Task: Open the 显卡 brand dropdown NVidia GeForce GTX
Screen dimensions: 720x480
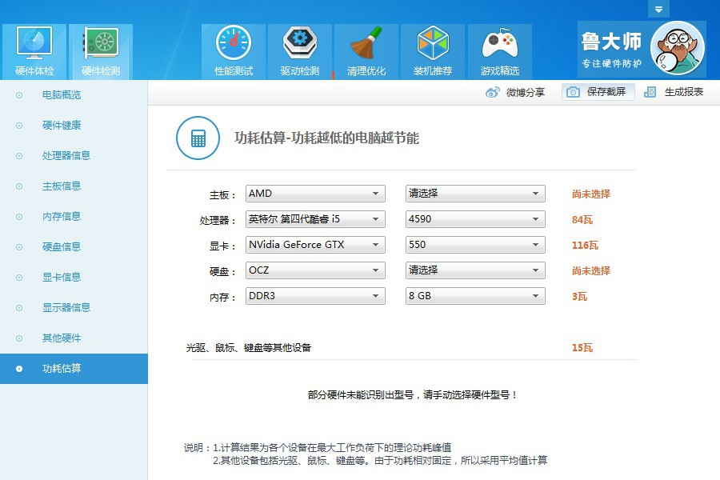Action: click(315, 245)
